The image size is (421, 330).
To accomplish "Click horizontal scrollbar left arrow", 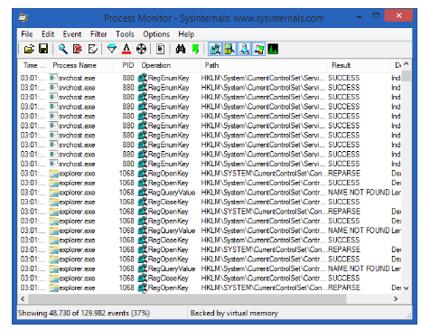I will [23, 298].
